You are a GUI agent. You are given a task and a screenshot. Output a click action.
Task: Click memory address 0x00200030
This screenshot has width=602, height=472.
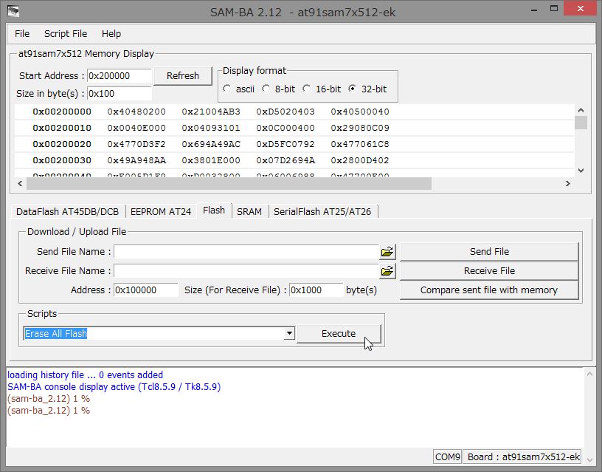click(x=62, y=160)
